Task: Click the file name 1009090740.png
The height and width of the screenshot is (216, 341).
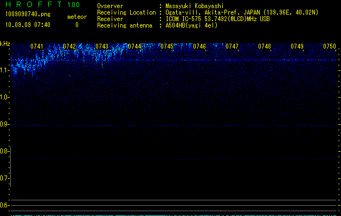Action: pos(28,14)
